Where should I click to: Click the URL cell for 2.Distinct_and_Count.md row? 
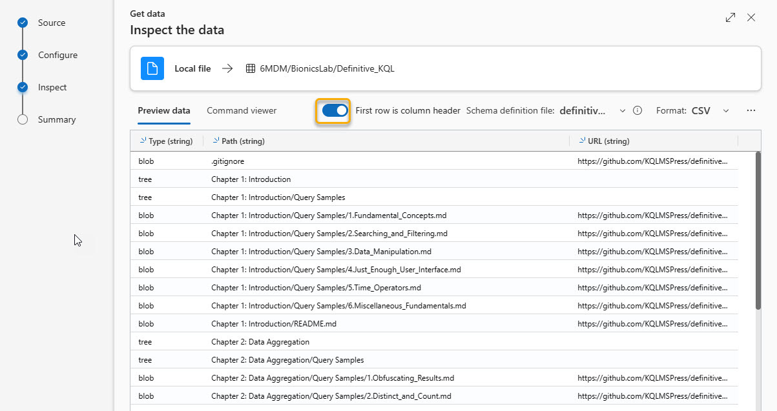click(654, 396)
